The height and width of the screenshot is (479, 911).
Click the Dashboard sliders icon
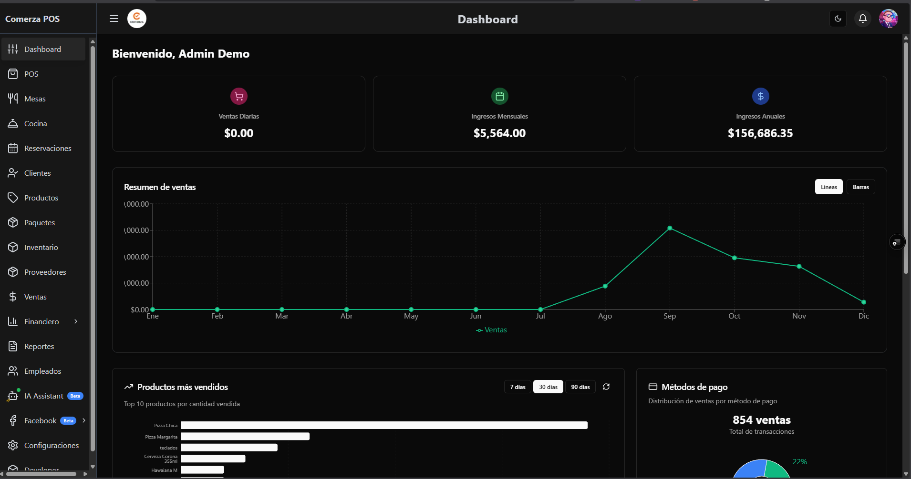[13, 49]
